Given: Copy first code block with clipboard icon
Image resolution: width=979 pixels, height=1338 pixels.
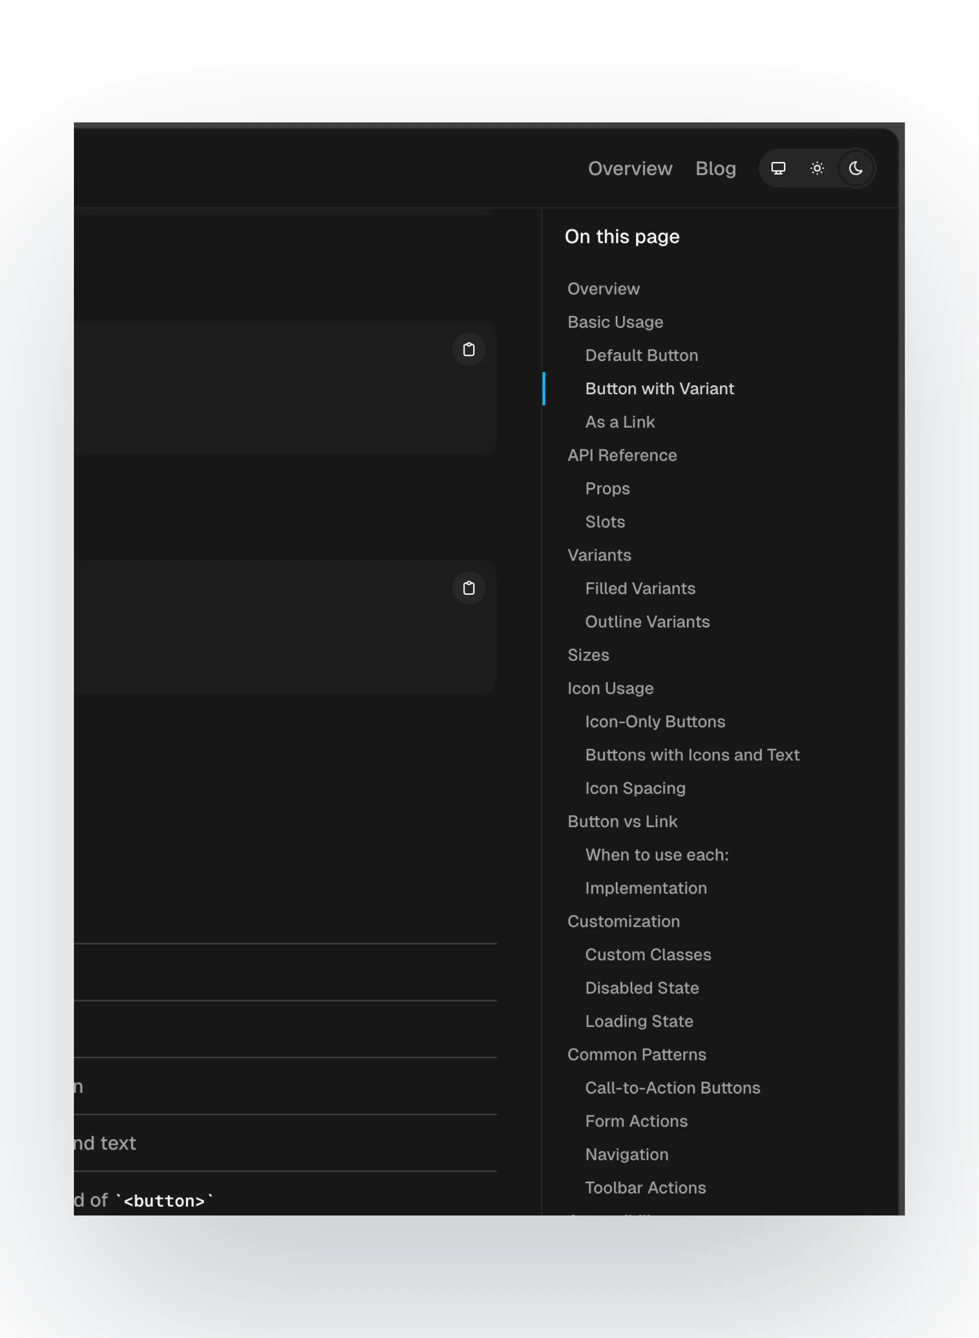Looking at the screenshot, I should pyautogui.click(x=469, y=350).
